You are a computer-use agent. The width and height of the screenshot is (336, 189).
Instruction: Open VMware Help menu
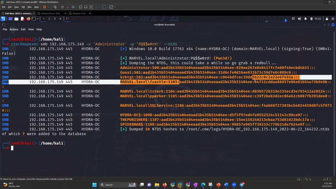[x=36, y=7]
